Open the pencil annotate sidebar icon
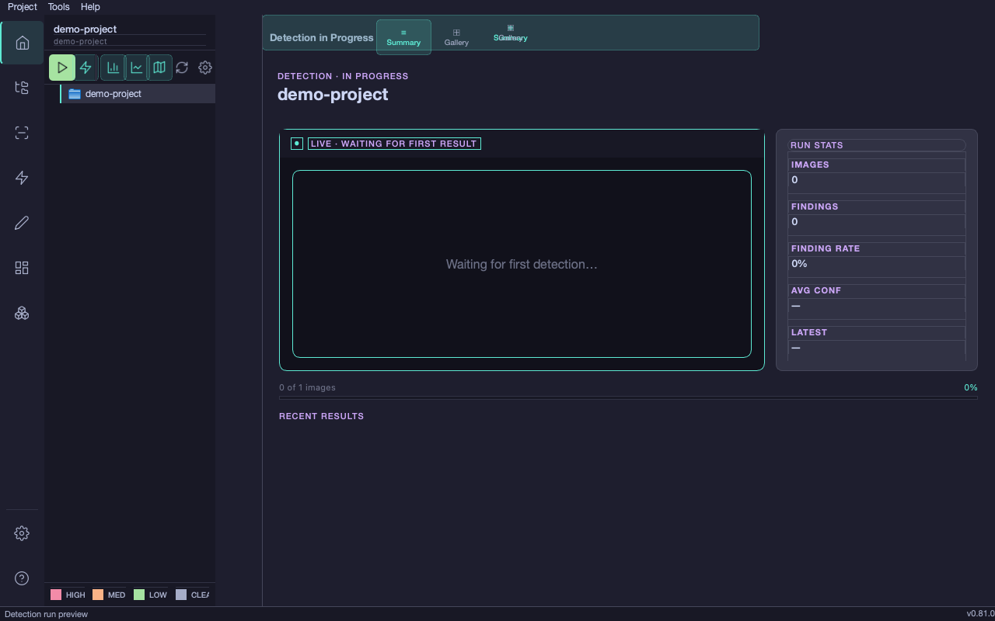995x621 pixels. pos(22,223)
